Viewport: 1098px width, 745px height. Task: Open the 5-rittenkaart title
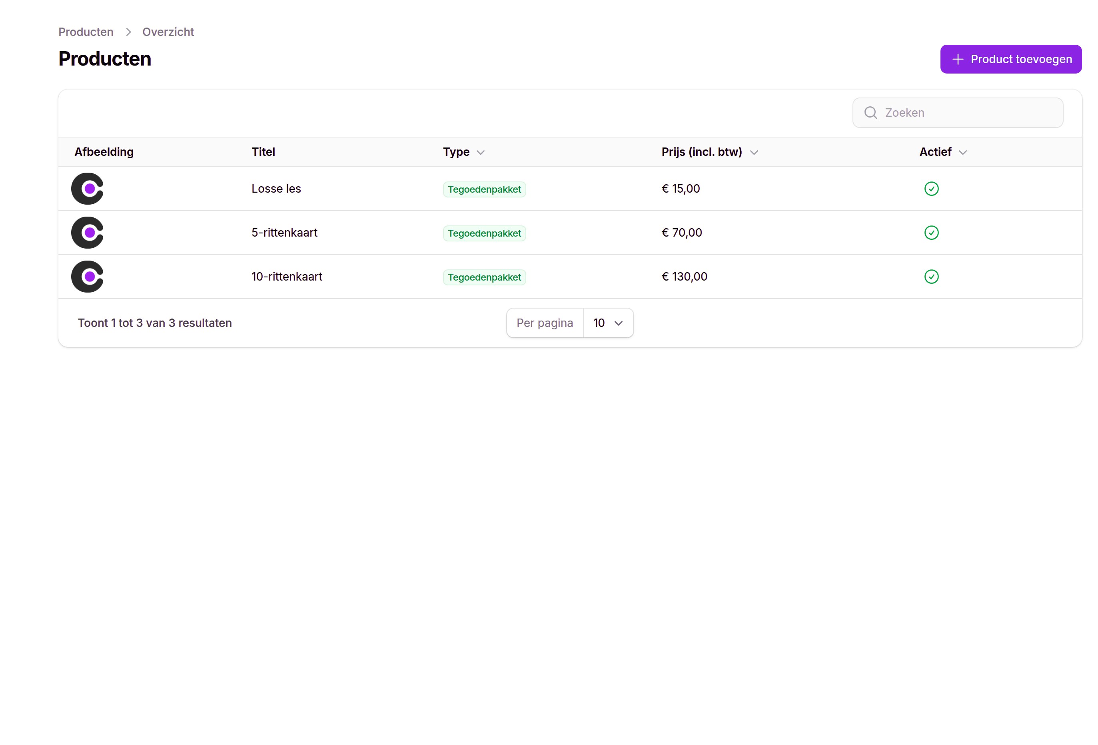[284, 233]
